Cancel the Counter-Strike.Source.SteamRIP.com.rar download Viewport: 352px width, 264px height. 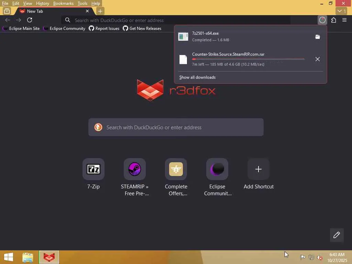point(317,59)
